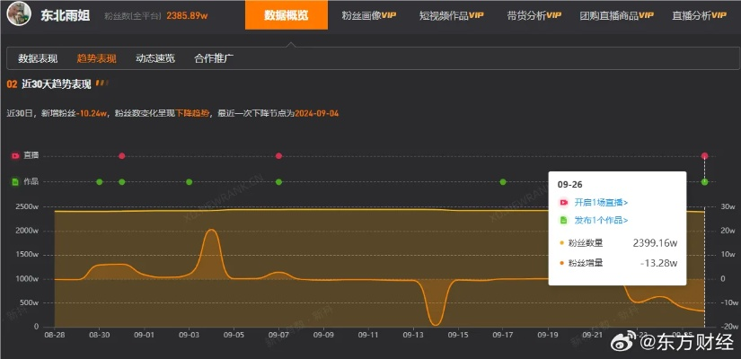Click the 作品 marker at 09-03
Image resolution: width=741 pixels, height=359 pixels.
[x=189, y=182]
